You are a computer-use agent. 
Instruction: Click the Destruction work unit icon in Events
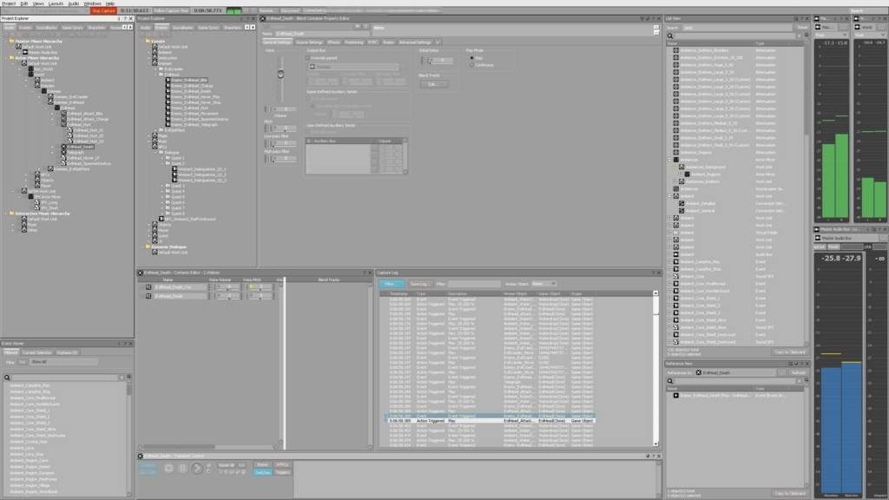[155, 58]
